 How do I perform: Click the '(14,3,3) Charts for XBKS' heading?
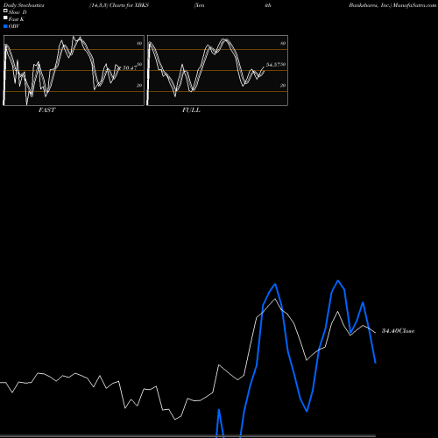coord(119,5)
